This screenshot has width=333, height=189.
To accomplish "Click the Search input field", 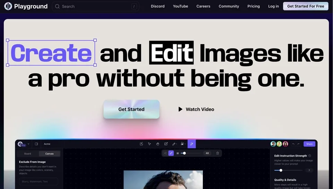I will pos(96,6).
